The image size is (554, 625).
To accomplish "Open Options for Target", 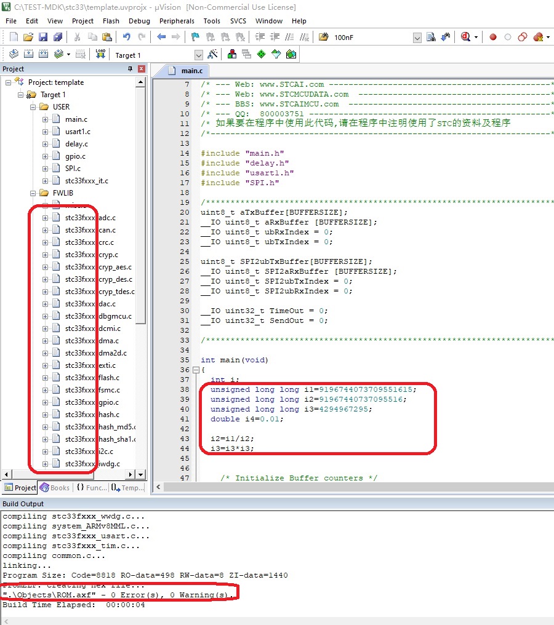I will tap(212, 54).
